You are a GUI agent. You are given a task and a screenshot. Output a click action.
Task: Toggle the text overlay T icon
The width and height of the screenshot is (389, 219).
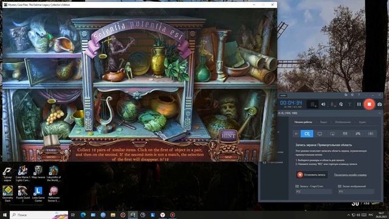click(x=350, y=105)
